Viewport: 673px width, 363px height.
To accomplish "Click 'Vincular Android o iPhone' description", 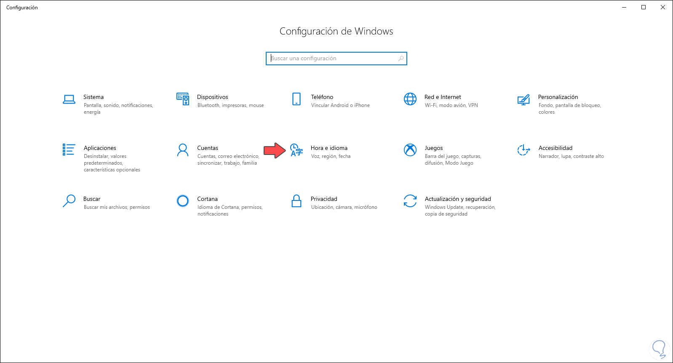I will [340, 105].
